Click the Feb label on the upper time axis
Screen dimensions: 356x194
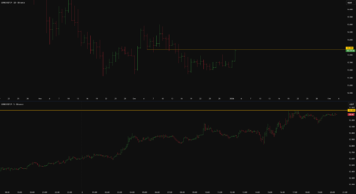pos(329,99)
